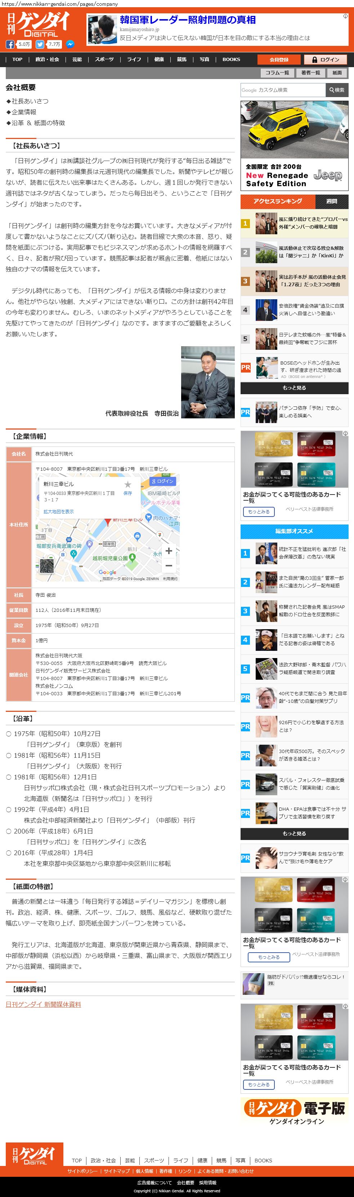
Task: Click the ログイン button with lock
Action: pos(325,60)
